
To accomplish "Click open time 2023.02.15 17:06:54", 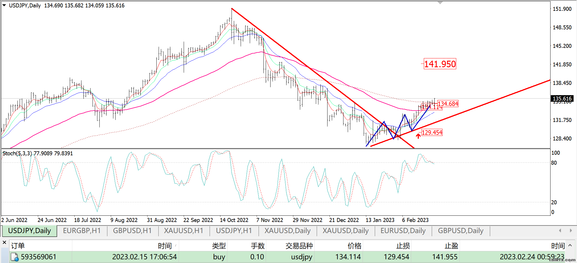I will tap(144, 257).
